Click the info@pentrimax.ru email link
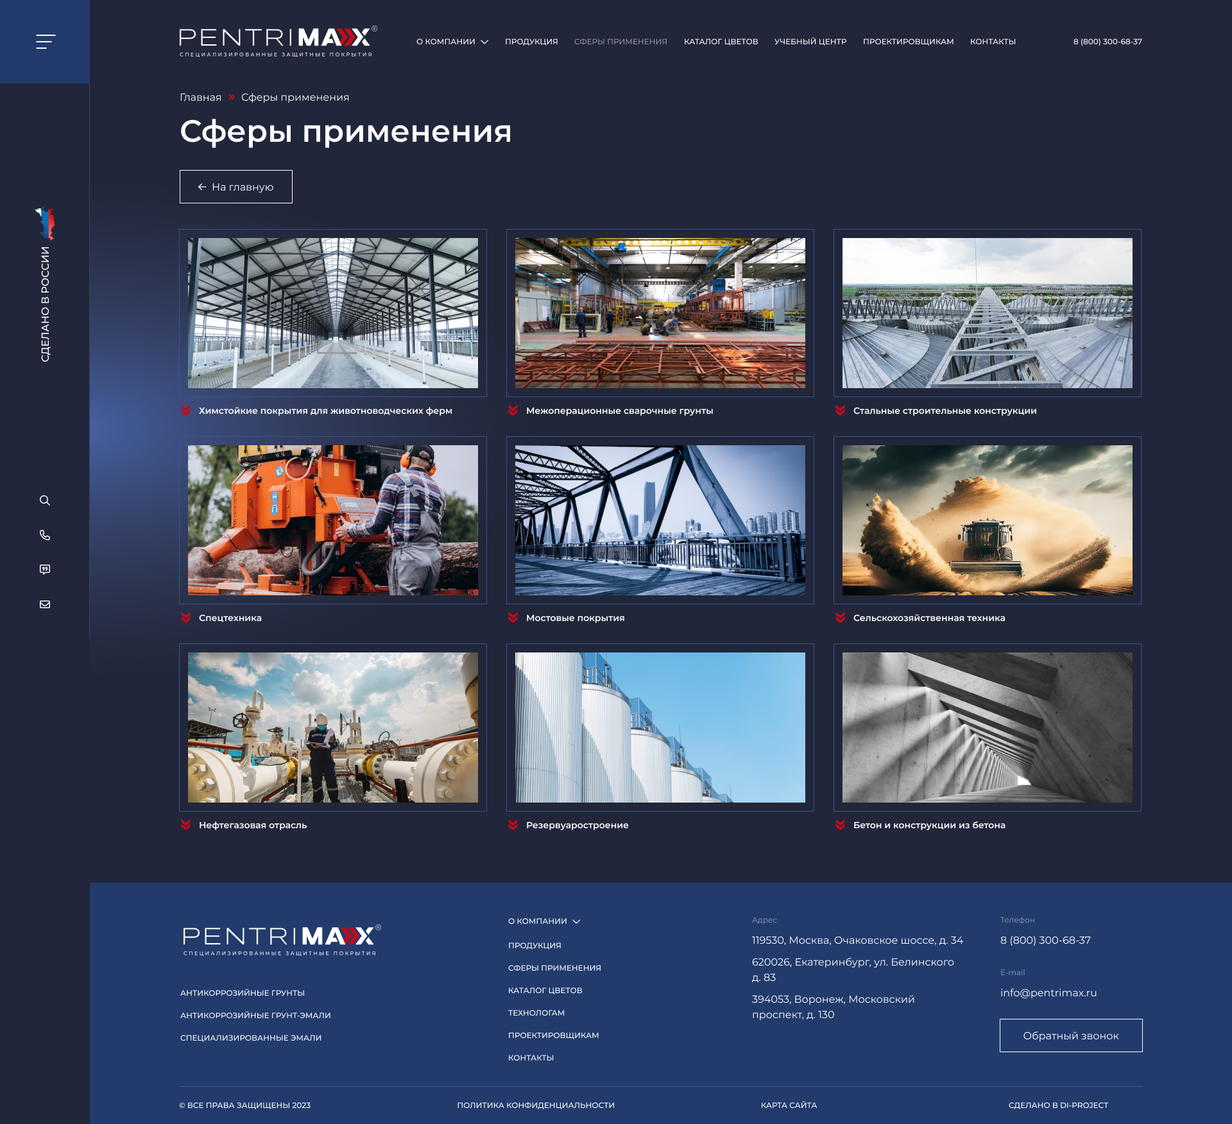The height and width of the screenshot is (1124, 1232). [x=1048, y=992]
